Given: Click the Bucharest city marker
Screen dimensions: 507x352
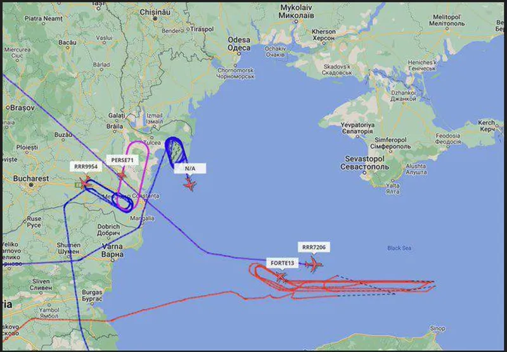Looking at the screenshot, I should pos(31,185).
